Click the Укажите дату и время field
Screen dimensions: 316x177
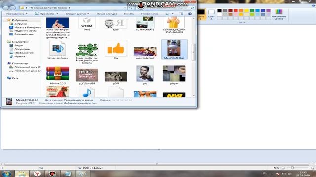(79, 100)
